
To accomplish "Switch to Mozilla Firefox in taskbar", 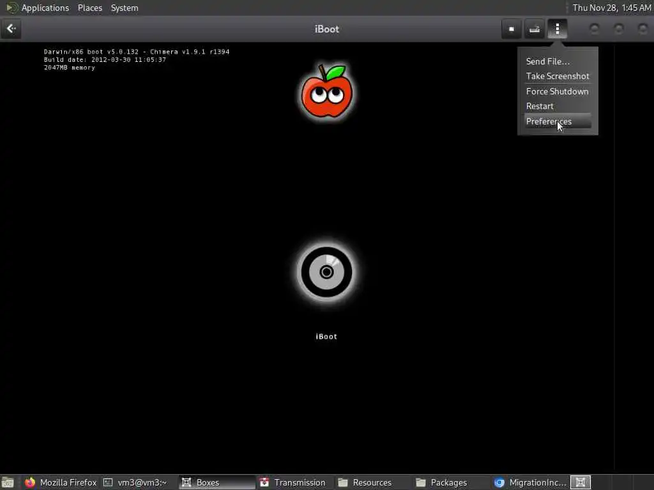I will click(x=61, y=482).
